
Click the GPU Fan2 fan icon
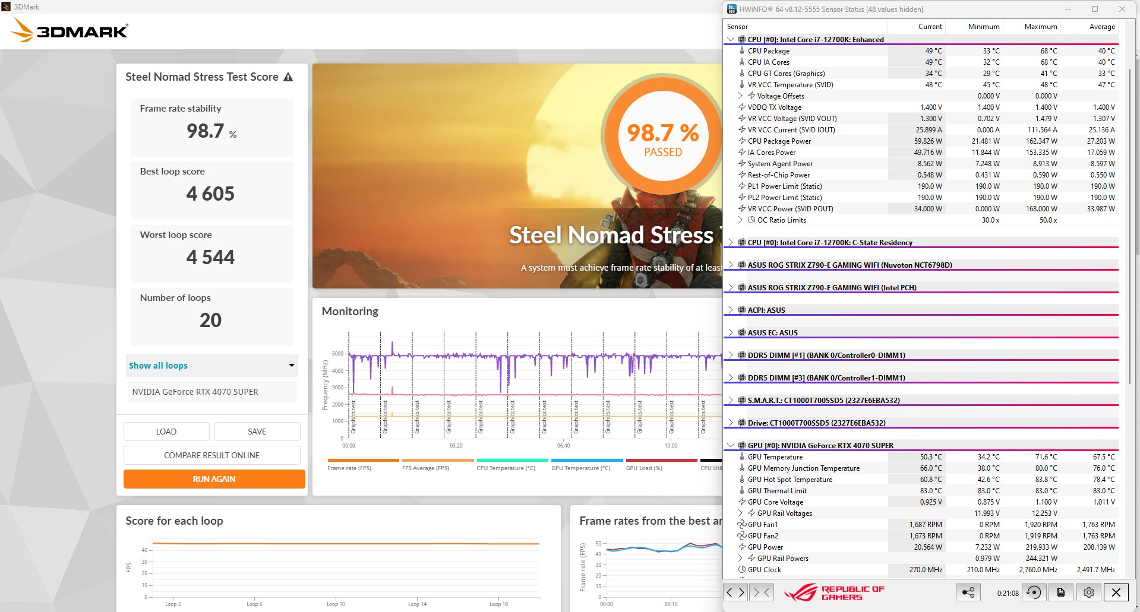[x=742, y=535]
